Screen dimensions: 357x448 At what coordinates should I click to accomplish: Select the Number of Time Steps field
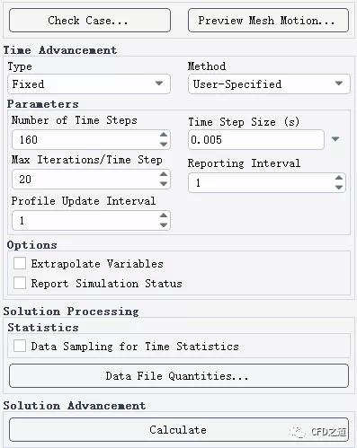click(91, 140)
